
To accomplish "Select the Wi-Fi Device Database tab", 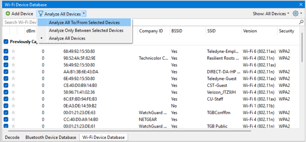I will (x=103, y=137).
